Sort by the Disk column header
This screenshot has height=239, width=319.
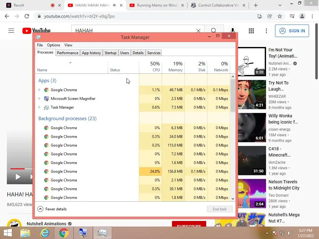196,67
